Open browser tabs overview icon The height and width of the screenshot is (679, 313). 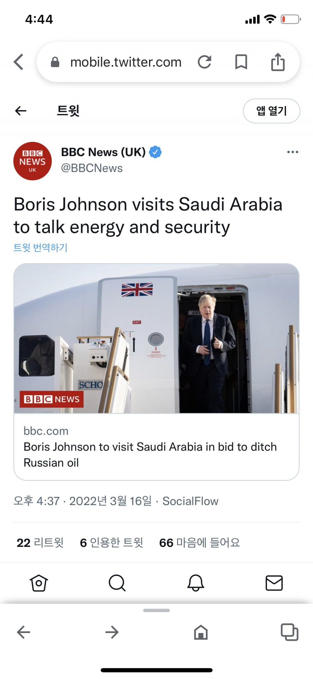click(x=289, y=632)
